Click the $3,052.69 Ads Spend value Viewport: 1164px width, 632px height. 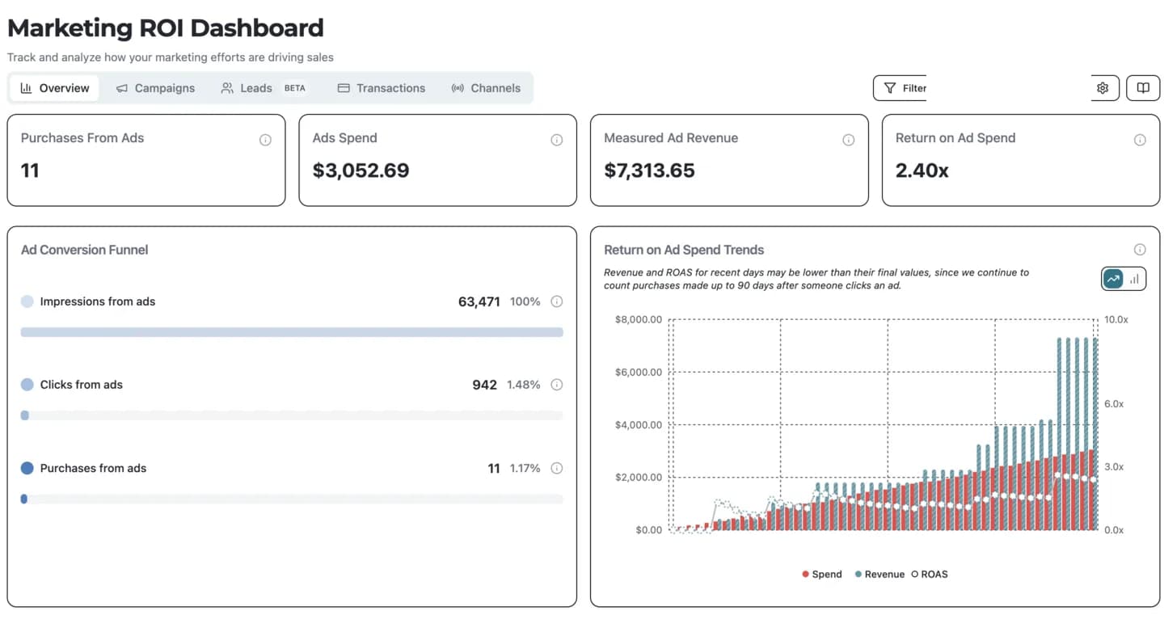coord(361,171)
